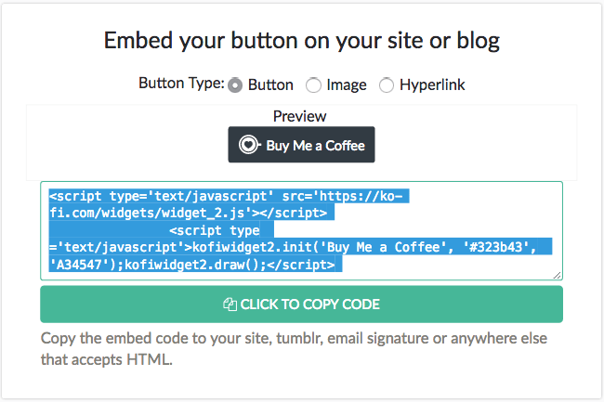Image resolution: width=604 pixels, height=402 pixels.
Task: Click the "Copy the embed code" help text
Action: click(x=294, y=349)
